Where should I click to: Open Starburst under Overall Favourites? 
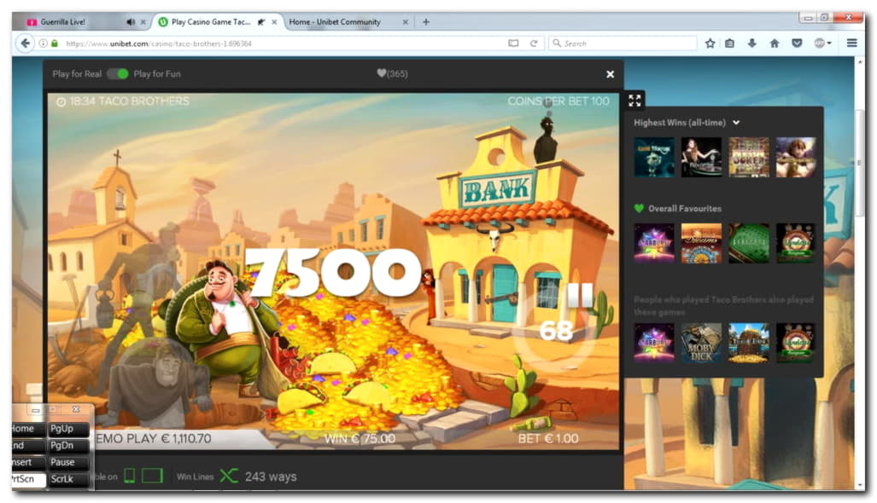coord(654,244)
